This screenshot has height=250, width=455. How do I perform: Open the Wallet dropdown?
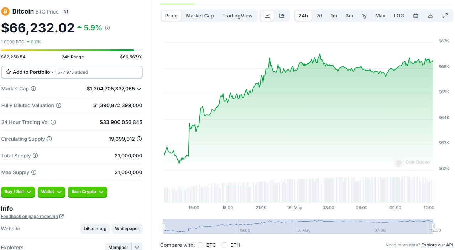[51, 192]
